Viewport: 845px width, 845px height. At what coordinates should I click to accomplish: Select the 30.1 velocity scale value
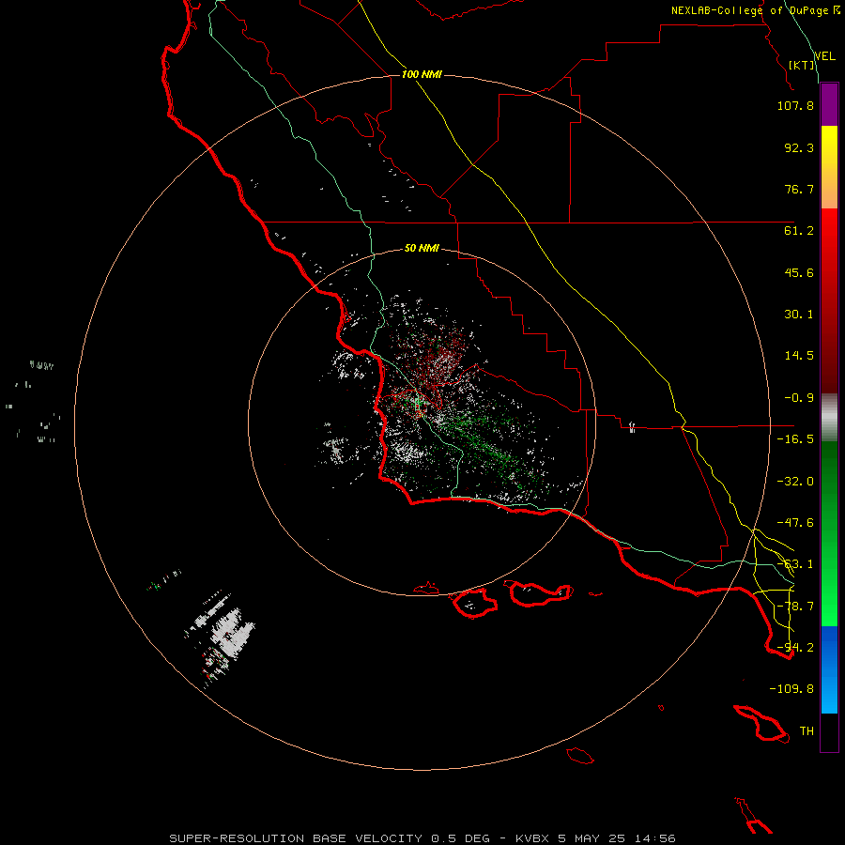(799, 315)
